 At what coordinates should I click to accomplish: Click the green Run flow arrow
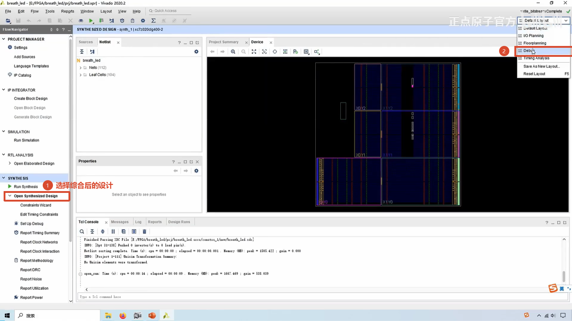click(x=91, y=21)
